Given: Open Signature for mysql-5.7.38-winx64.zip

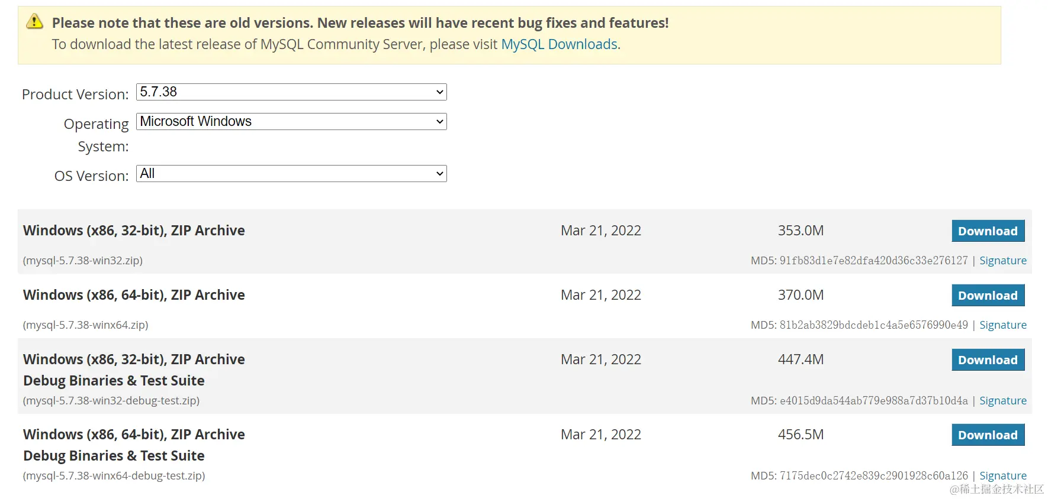Looking at the screenshot, I should click(1002, 325).
